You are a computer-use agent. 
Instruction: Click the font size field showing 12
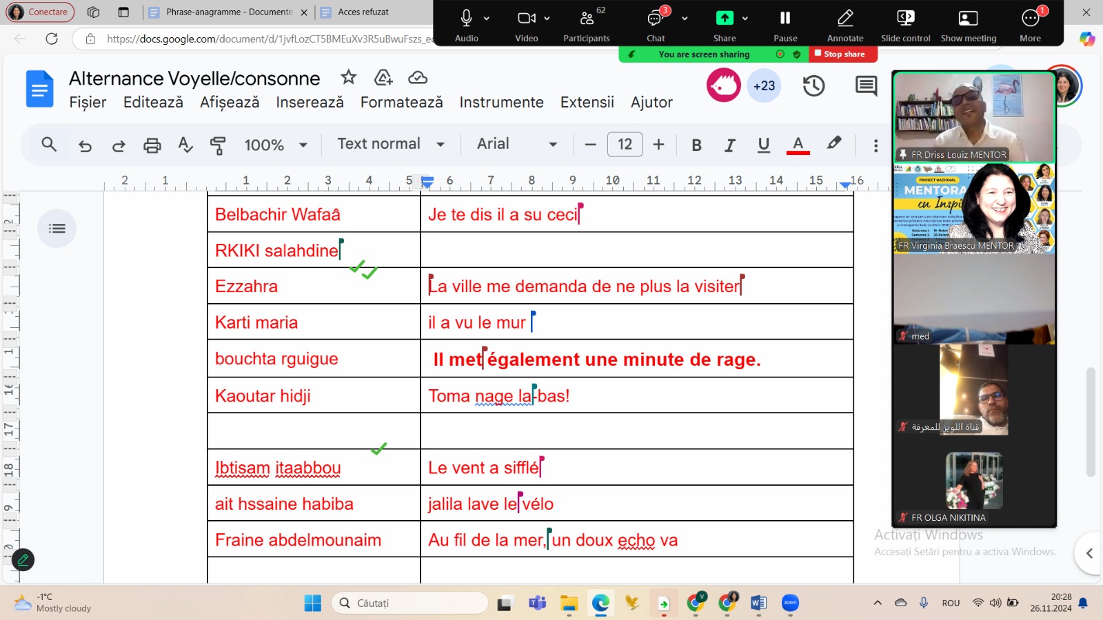point(625,144)
